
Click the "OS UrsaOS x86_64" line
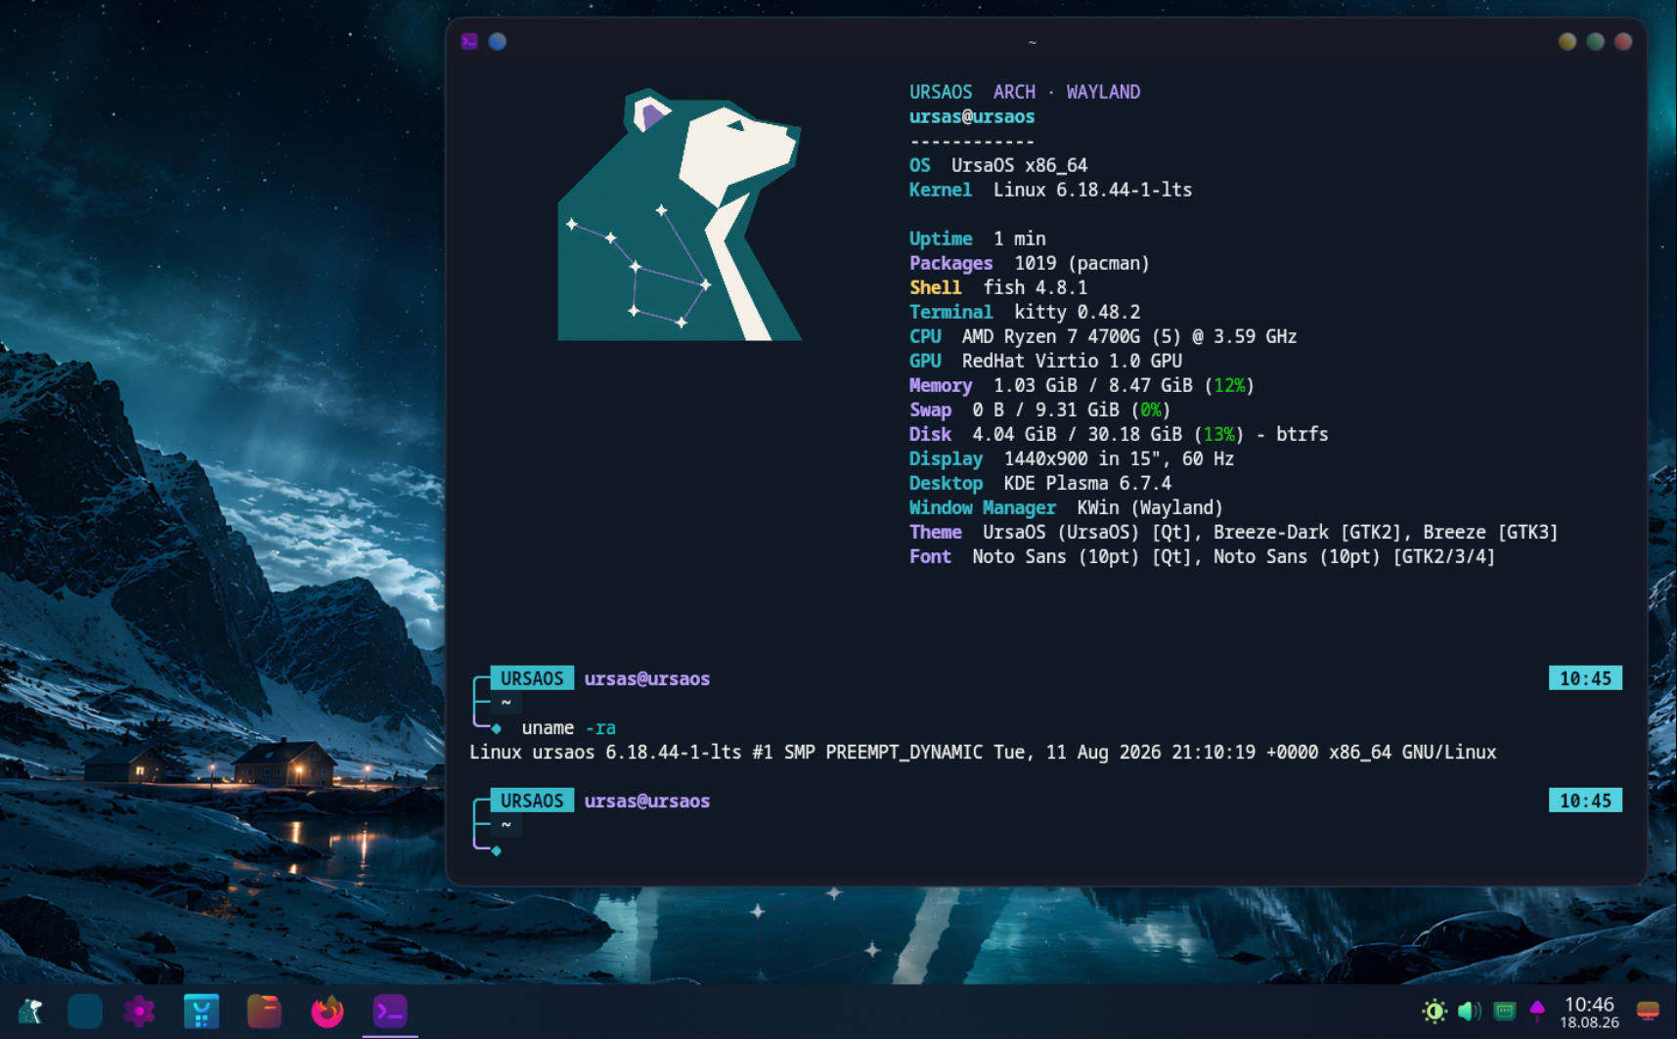click(998, 165)
